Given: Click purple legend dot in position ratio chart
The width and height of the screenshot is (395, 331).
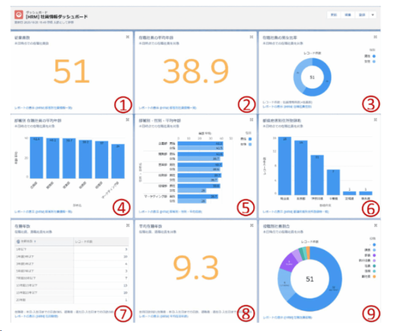Looking at the screenshot, I should click(374, 255).
